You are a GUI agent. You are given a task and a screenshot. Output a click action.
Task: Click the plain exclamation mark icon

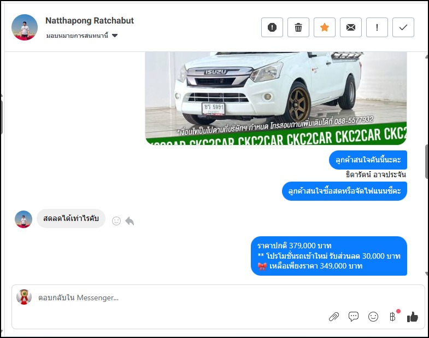coord(377,27)
